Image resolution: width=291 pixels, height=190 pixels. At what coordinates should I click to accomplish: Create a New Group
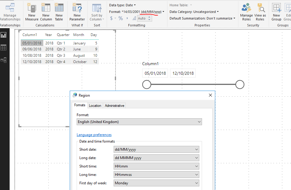[276, 12]
